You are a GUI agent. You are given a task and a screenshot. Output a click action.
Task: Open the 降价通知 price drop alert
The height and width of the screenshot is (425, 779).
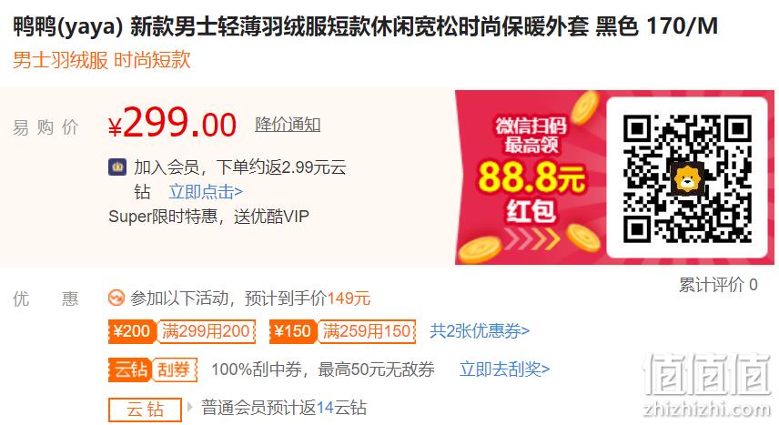click(x=288, y=125)
